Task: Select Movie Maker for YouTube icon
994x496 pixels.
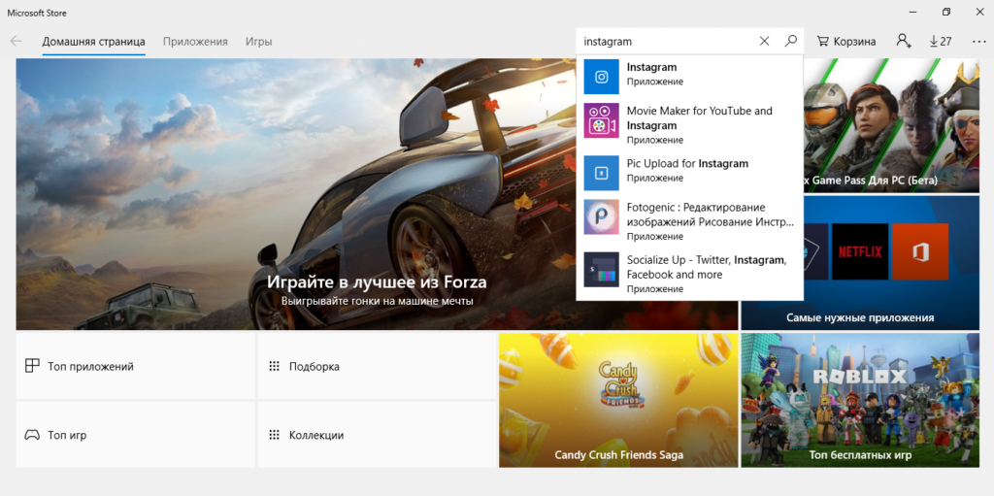Action: click(601, 120)
